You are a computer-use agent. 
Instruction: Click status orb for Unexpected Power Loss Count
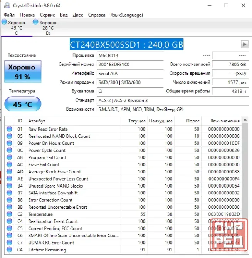coord(9,179)
